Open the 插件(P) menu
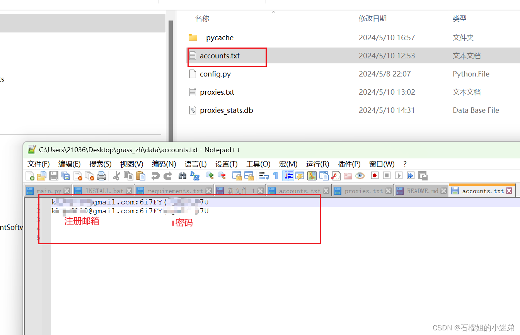The width and height of the screenshot is (520, 335). coord(349,164)
